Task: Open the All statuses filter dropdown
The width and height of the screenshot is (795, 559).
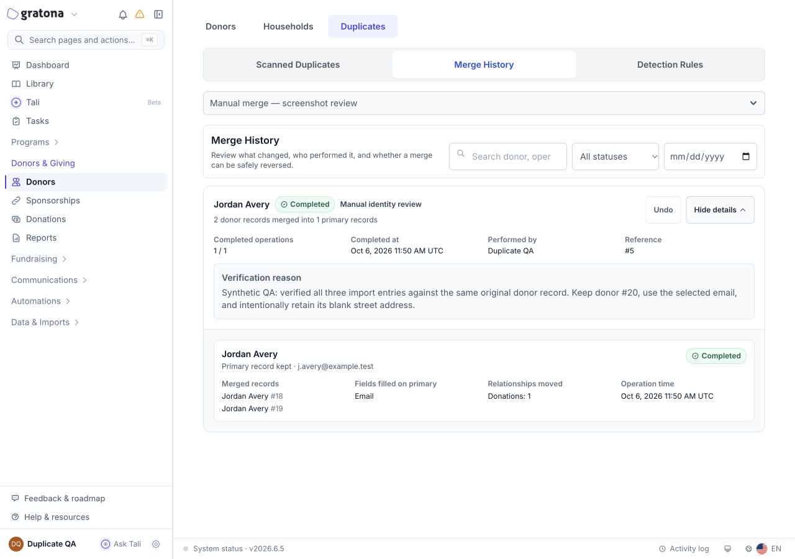Action: pyautogui.click(x=616, y=157)
